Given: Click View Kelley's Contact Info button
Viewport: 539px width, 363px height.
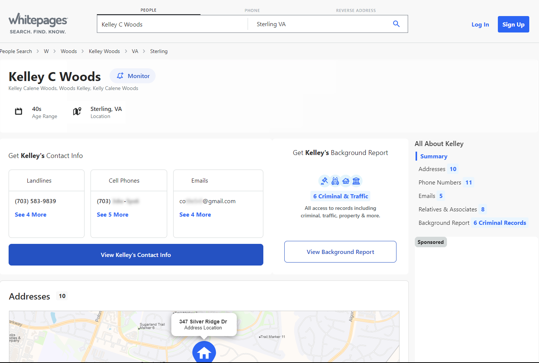Looking at the screenshot, I should pos(136,255).
